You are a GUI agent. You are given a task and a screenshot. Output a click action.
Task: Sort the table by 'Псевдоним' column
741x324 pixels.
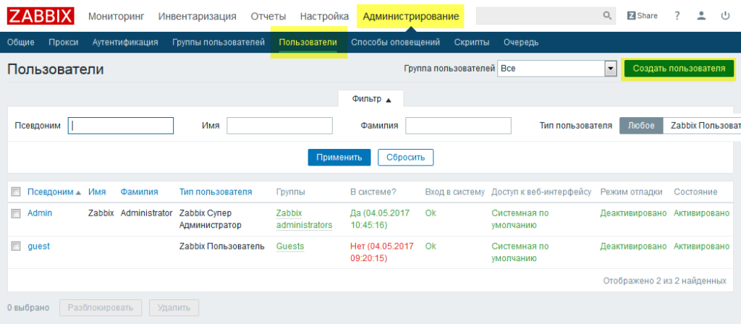[x=54, y=192]
